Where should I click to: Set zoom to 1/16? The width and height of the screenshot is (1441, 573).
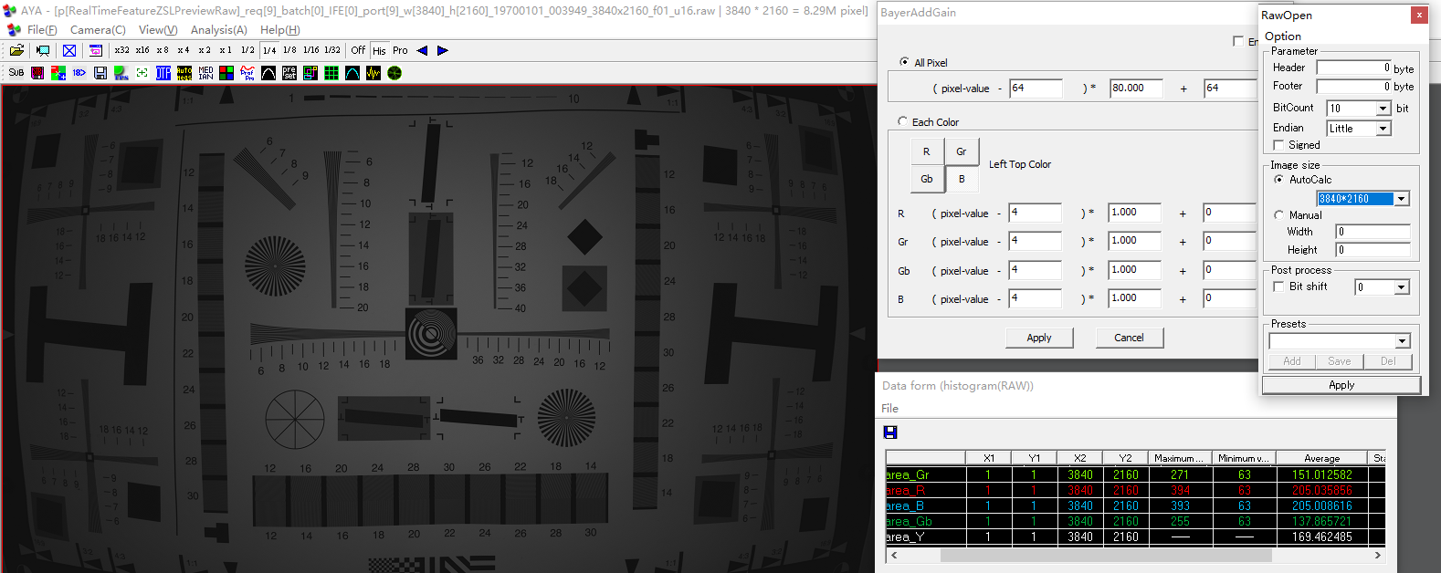[310, 51]
